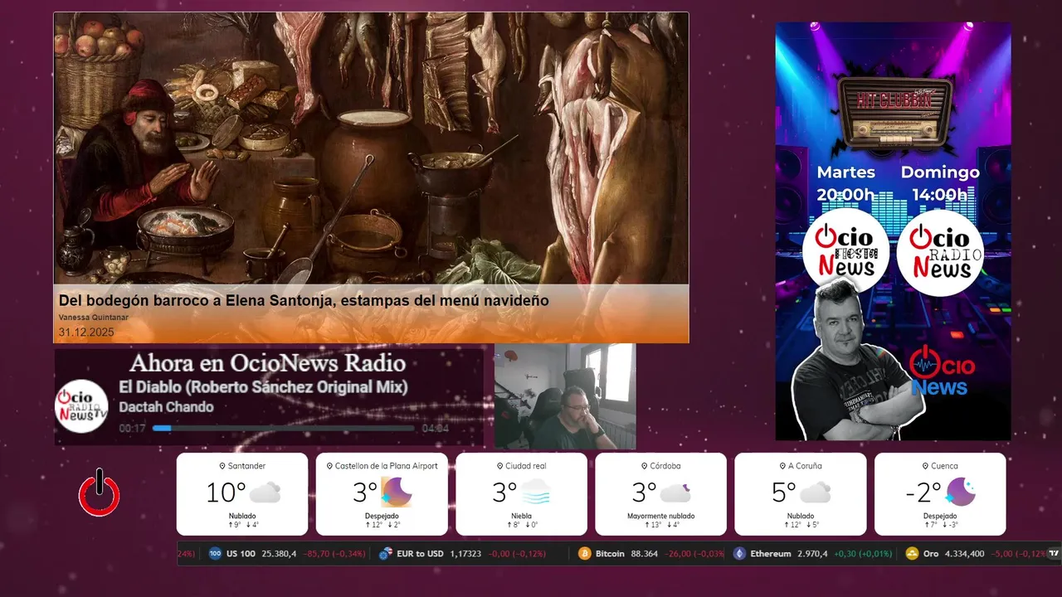
Task: Click the Mayormente nublado condition label
Action: pyautogui.click(x=660, y=516)
